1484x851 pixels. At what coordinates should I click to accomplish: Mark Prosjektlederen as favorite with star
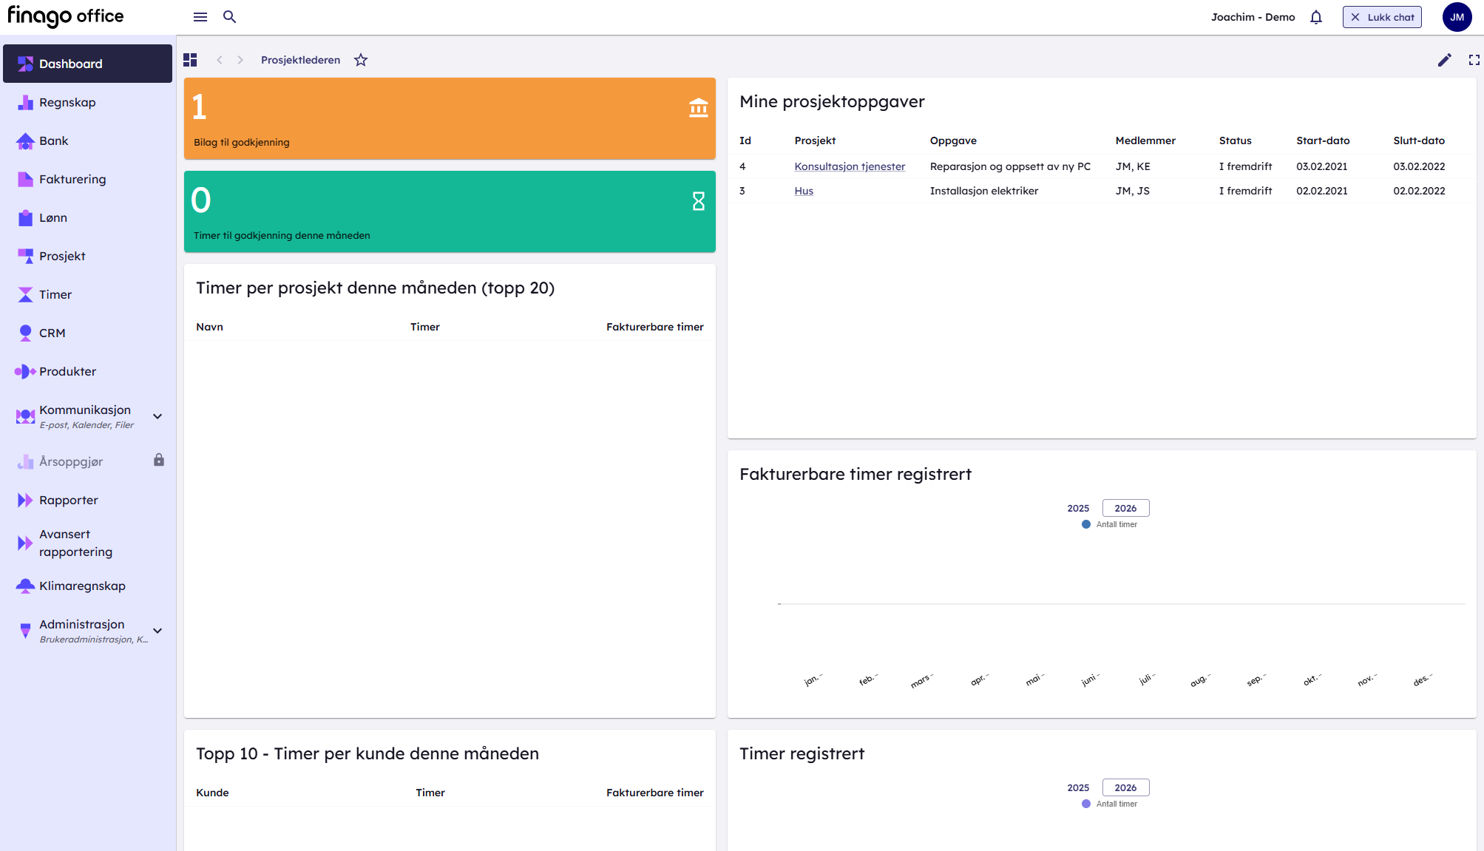pos(361,60)
